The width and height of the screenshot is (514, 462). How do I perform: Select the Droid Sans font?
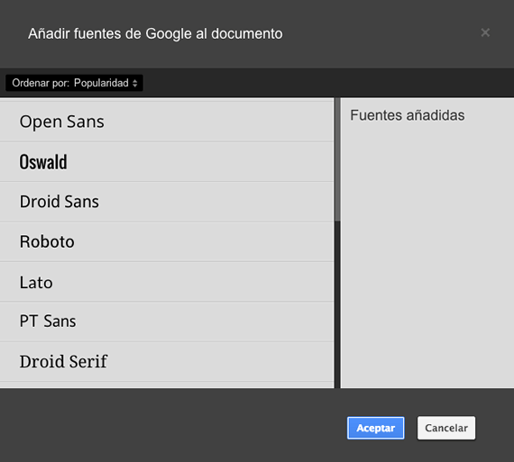(x=167, y=202)
